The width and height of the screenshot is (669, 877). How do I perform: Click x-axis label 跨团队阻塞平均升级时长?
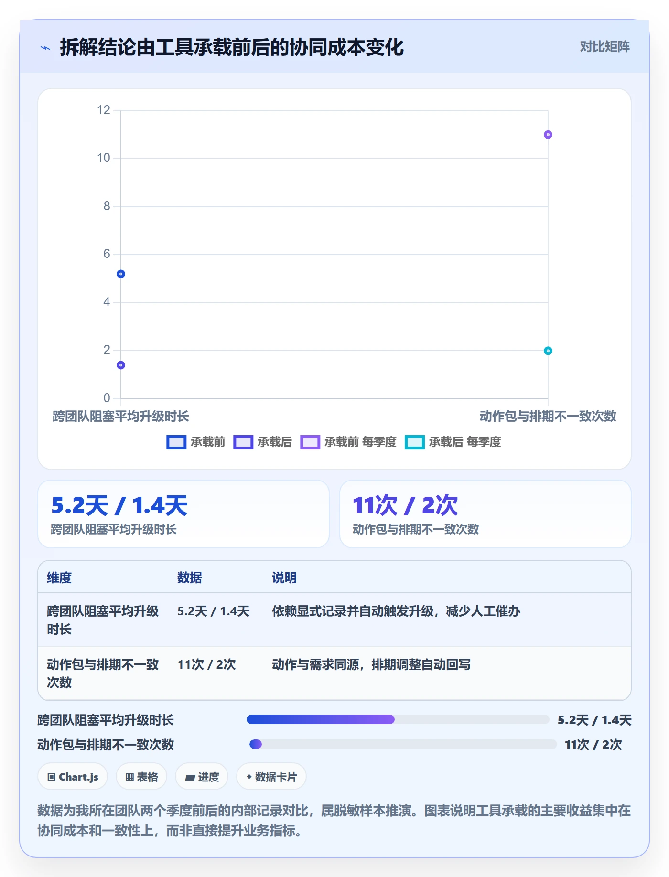121,416
